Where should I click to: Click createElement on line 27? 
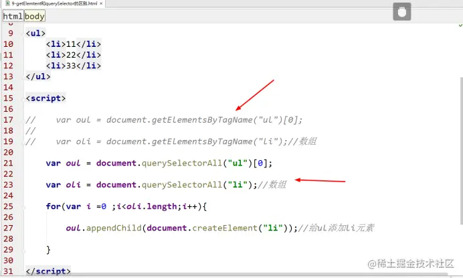point(225,228)
